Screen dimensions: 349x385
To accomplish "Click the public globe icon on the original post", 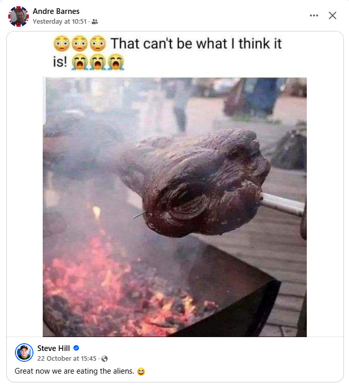I will [x=104, y=359].
